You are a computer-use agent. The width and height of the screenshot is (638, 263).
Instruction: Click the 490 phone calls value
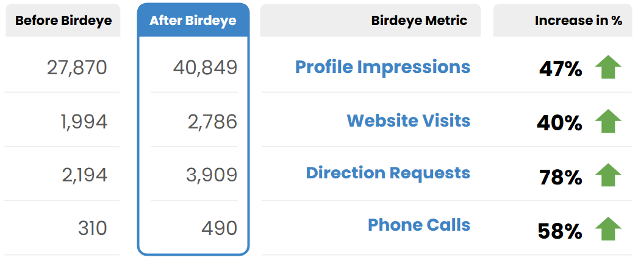[x=219, y=229]
